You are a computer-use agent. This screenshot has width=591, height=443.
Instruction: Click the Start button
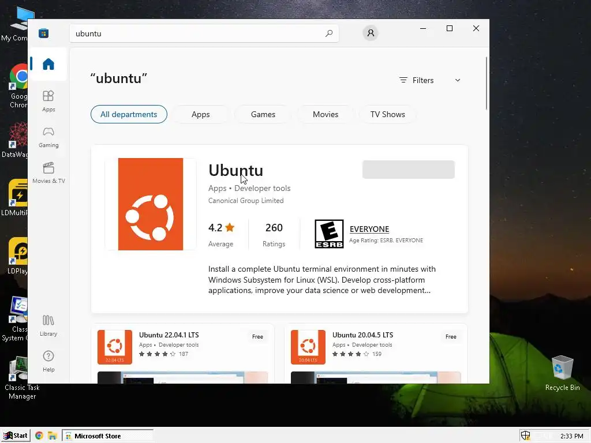click(x=16, y=436)
